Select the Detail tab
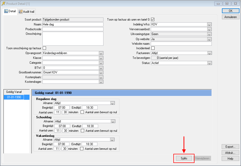 click(x=10, y=11)
